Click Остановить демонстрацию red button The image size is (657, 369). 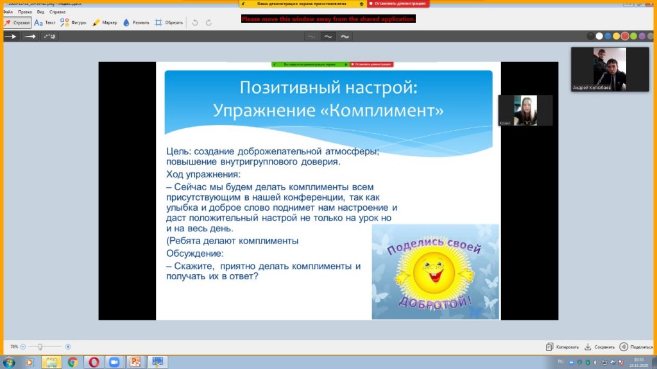(x=398, y=4)
